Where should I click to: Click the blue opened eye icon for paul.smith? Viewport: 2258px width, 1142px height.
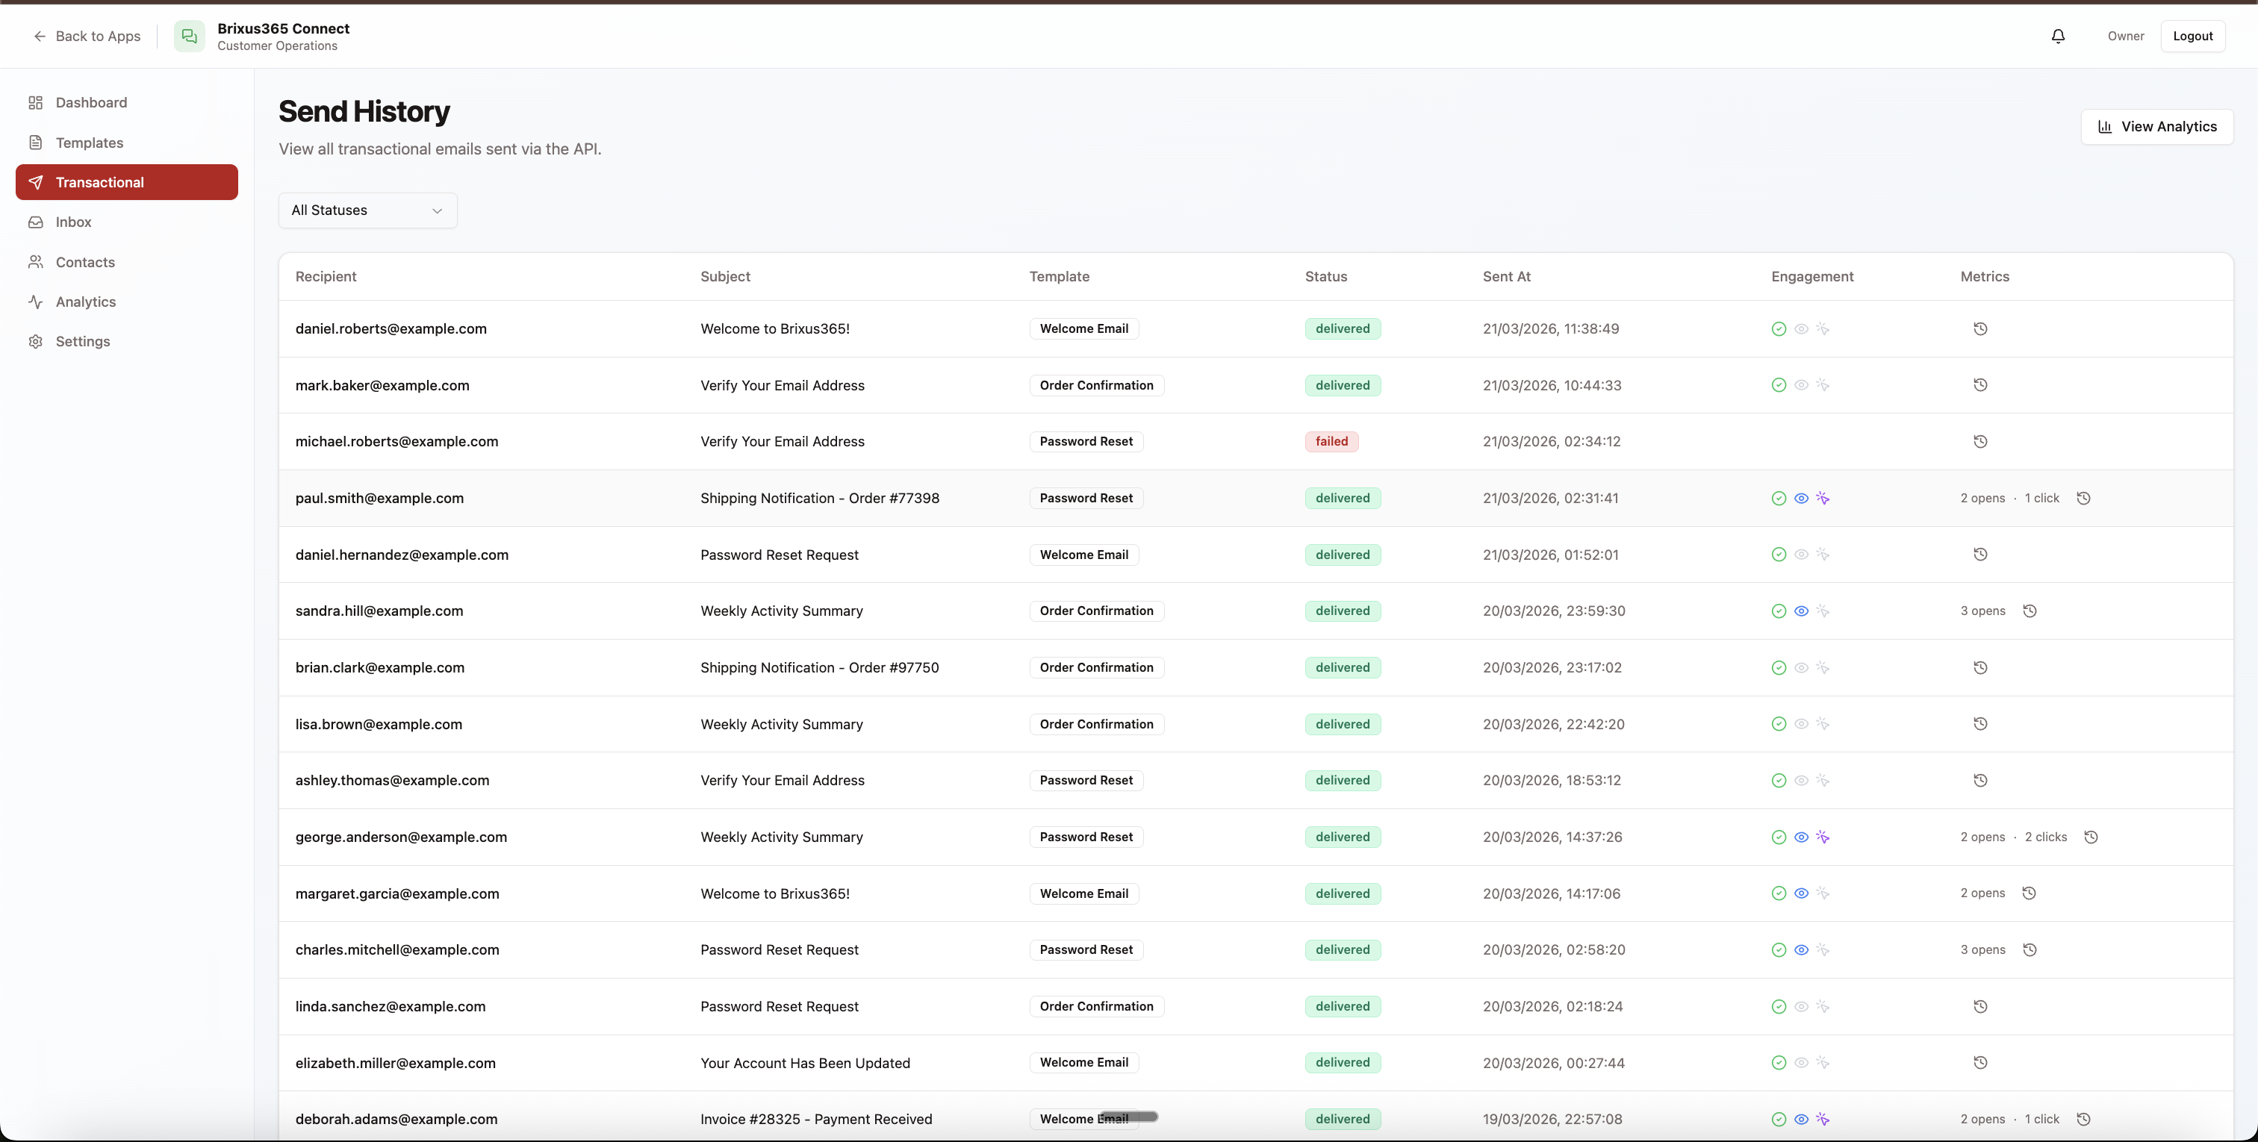(x=1801, y=498)
